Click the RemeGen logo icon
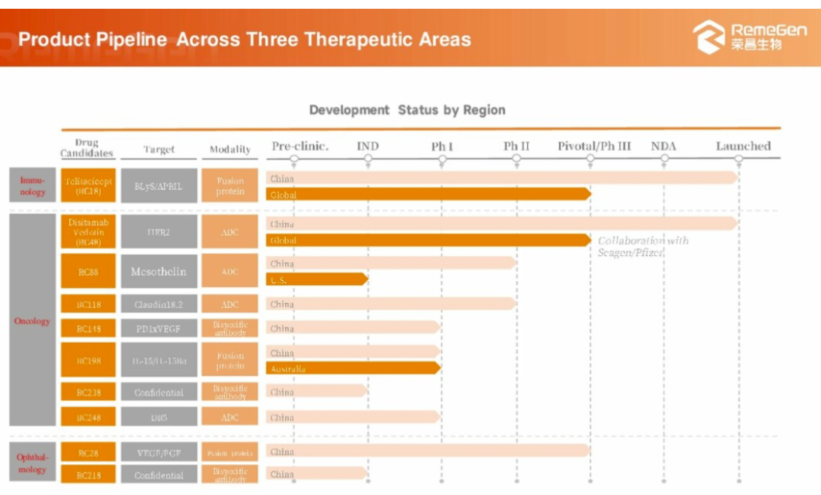 [708, 36]
